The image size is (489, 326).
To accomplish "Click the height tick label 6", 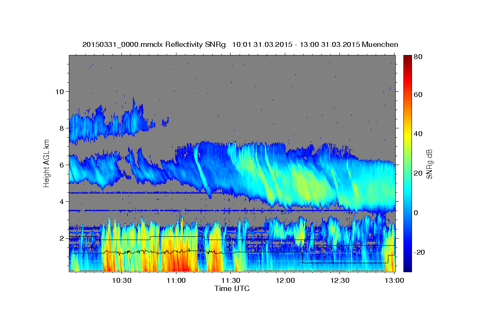I will (62, 165).
